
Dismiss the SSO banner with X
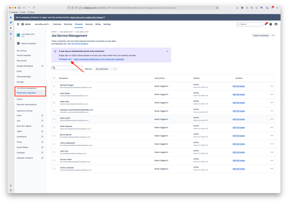167,51
